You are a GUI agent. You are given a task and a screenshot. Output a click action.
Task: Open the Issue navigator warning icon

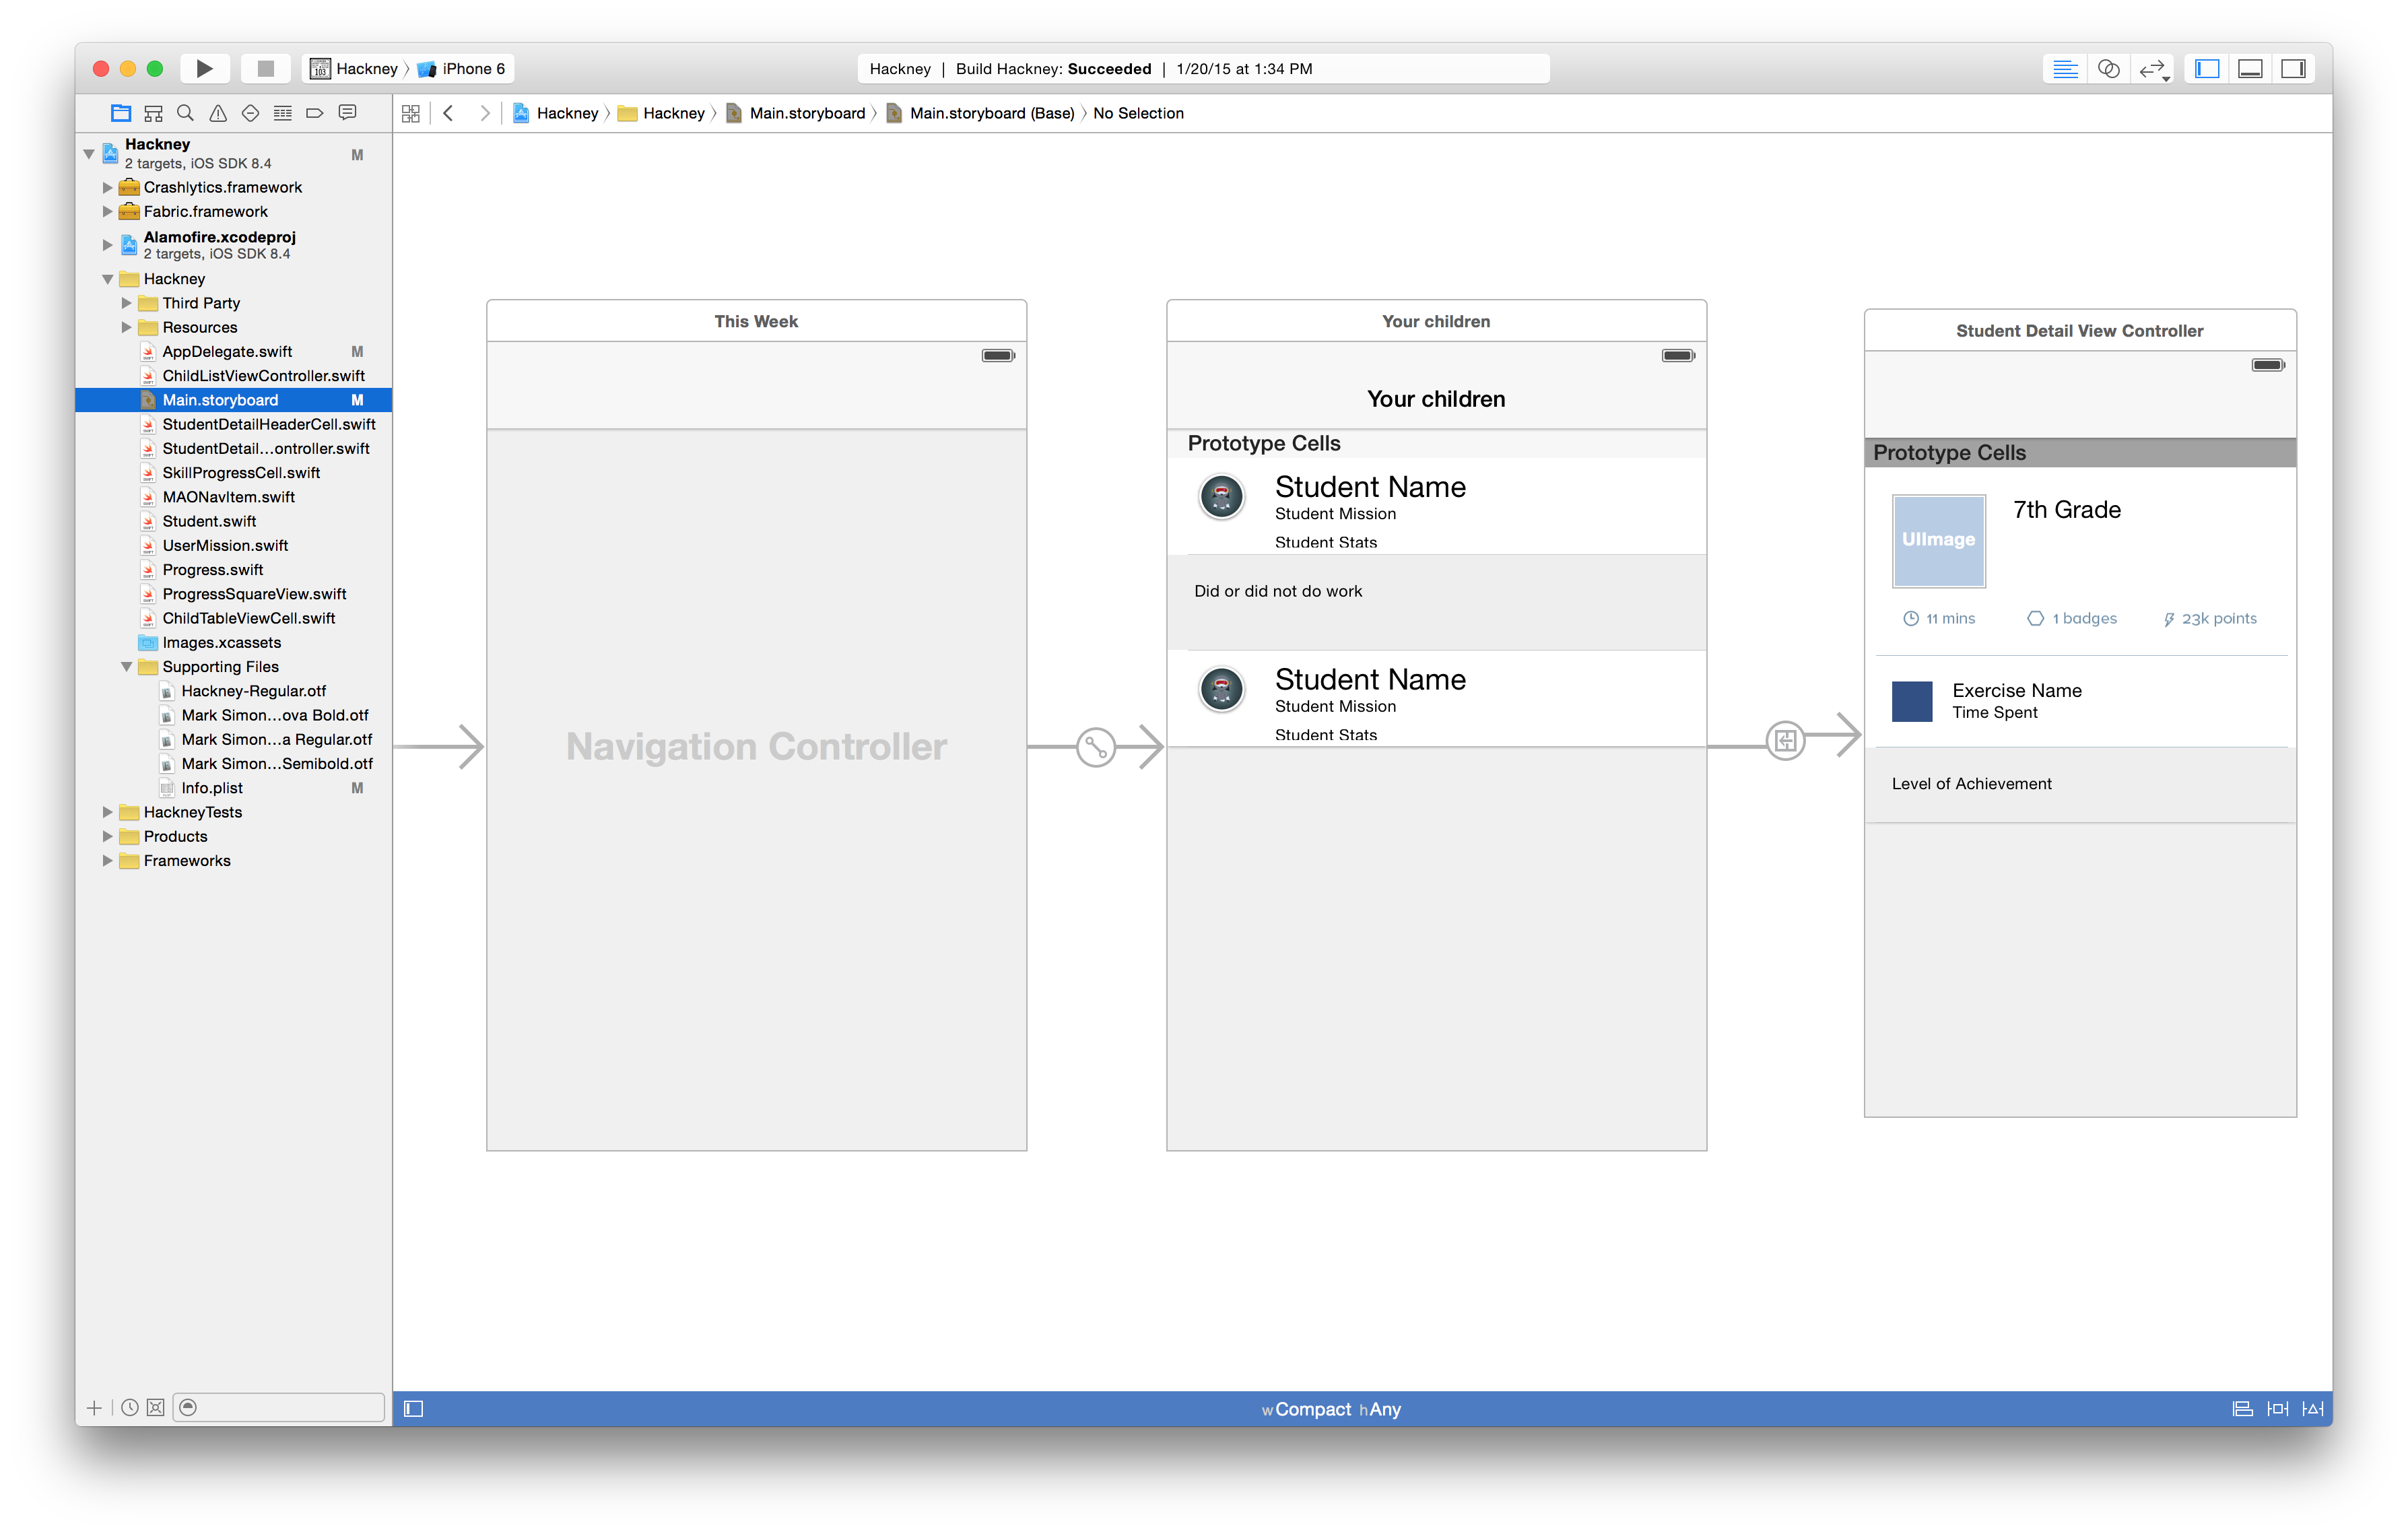(218, 113)
